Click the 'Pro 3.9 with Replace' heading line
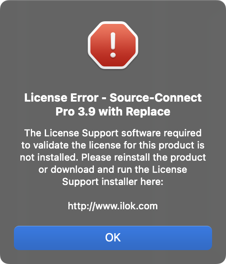 [113, 112]
